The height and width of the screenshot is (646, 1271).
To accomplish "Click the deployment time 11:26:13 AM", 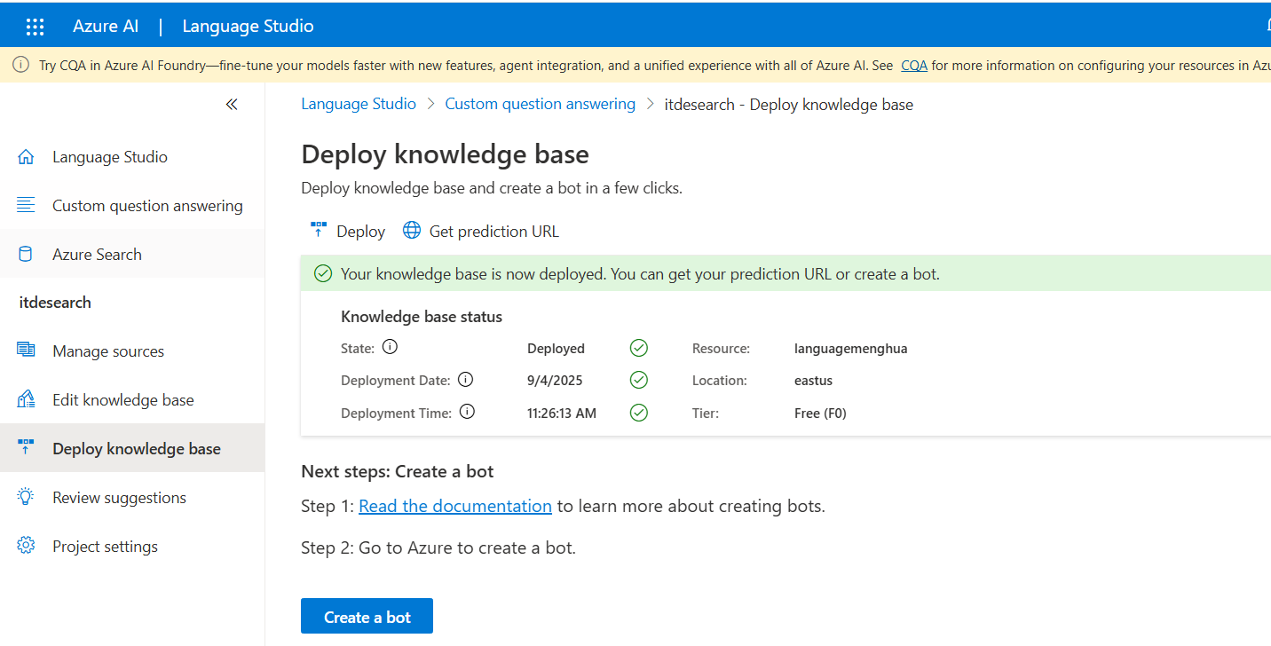I will point(562,413).
